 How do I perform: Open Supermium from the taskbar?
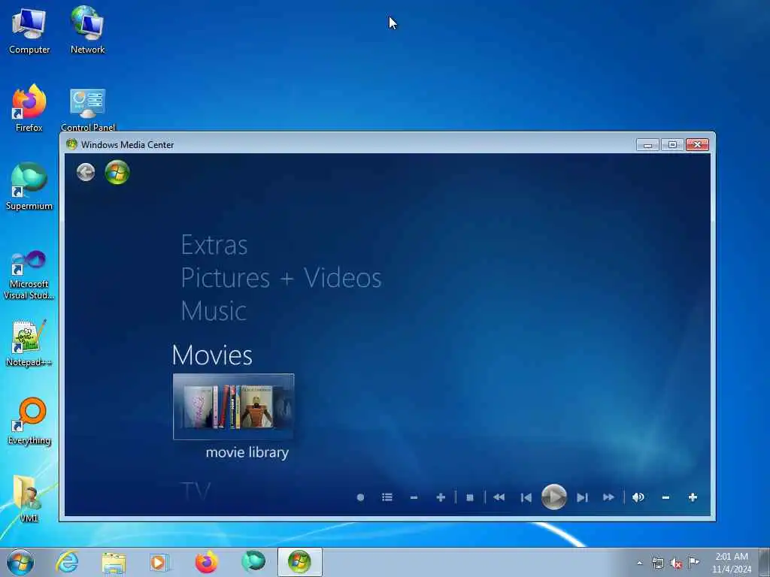click(253, 562)
